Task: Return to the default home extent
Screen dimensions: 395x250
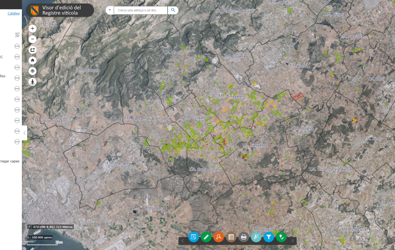Action: (x=33, y=60)
